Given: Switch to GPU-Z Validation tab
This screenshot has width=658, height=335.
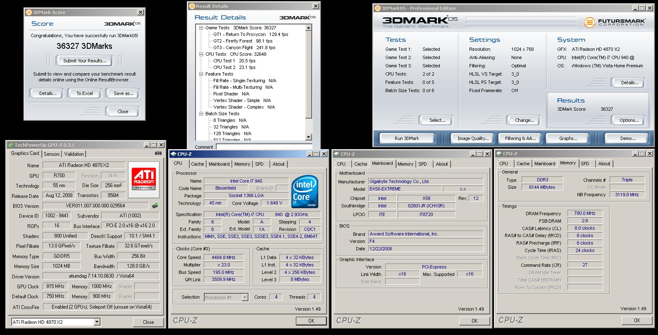Looking at the screenshot, I should coord(74,154).
